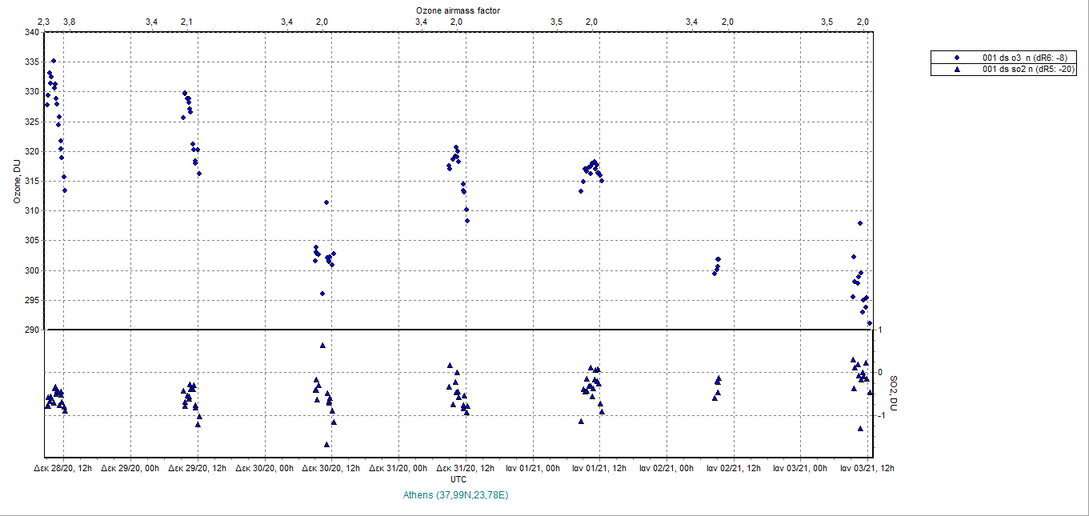1089x516 pixels.
Task: Click the 'Δεκ 28/20, 12h' time tick label
Action: [x=62, y=468]
